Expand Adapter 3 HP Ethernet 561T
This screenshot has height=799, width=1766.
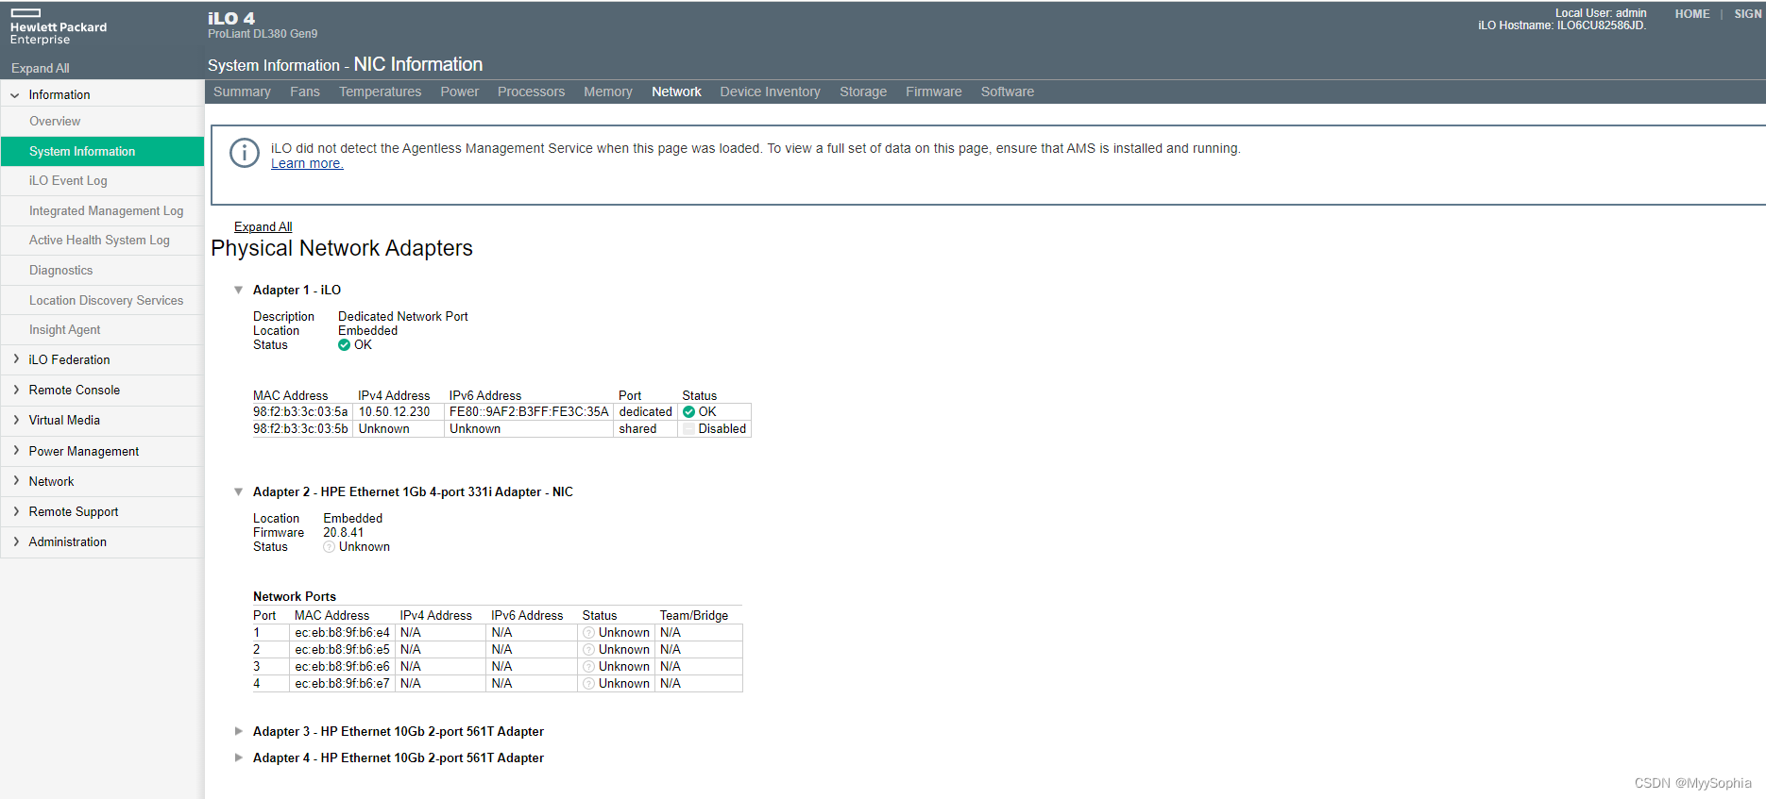238,732
